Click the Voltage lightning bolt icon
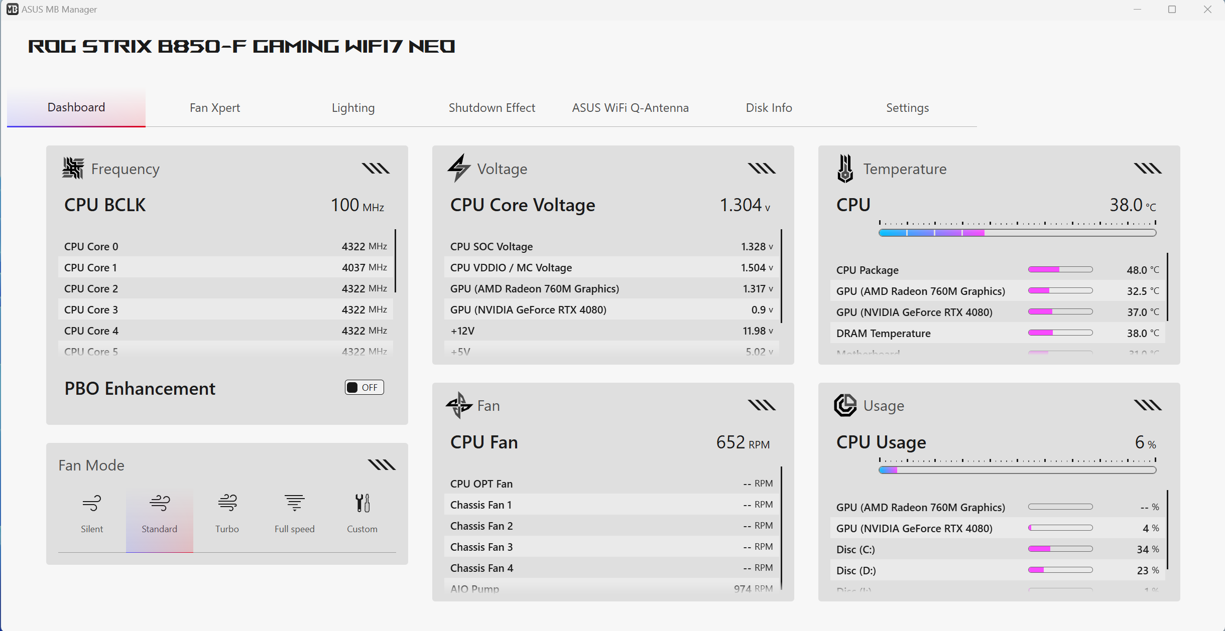The width and height of the screenshot is (1225, 631). pos(459,168)
